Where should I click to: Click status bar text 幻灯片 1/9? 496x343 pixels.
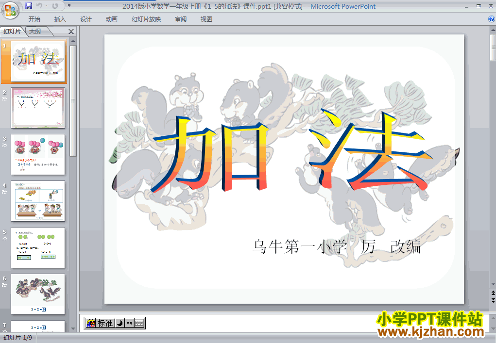tap(17, 338)
